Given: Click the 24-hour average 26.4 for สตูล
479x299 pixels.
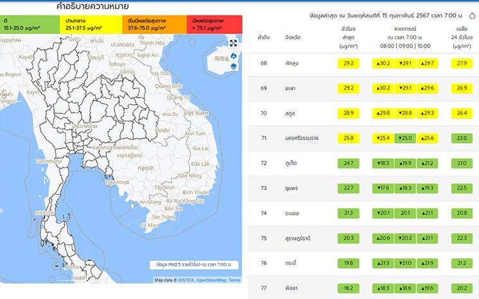Looking at the screenshot, I should [x=462, y=113].
